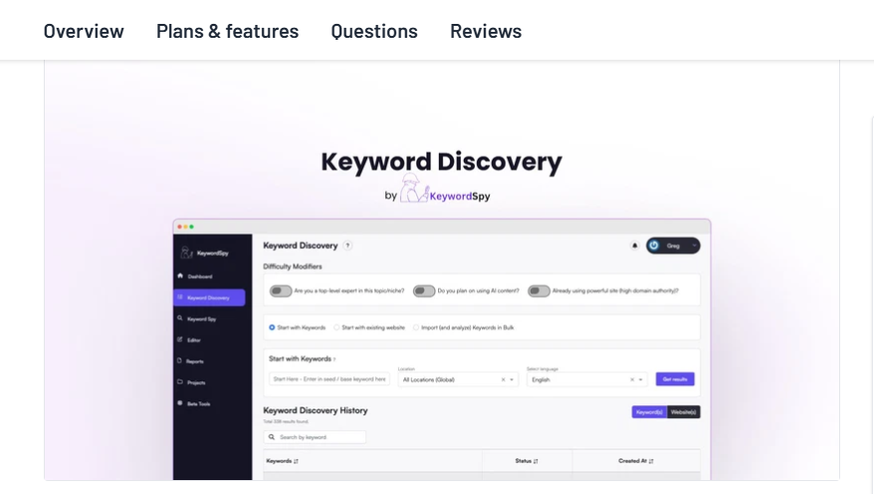The width and height of the screenshot is (874, 494).
Task: Open Dashboard in the sidebar
Action: (x=199, y=277)
